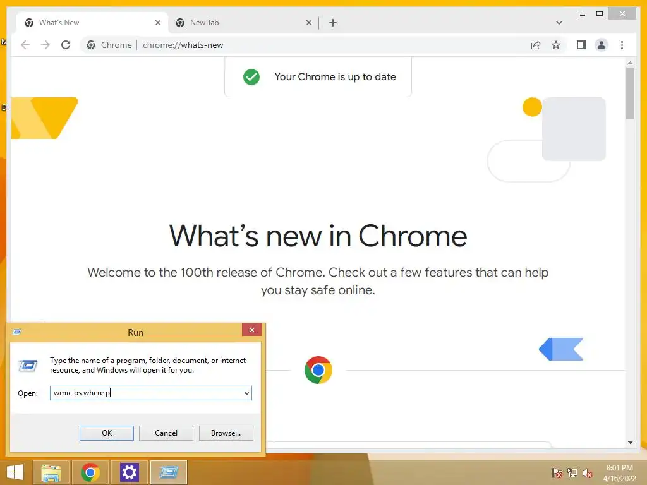
Task: Click the "What's new in Chrome" heading
Action: point(318,236)
